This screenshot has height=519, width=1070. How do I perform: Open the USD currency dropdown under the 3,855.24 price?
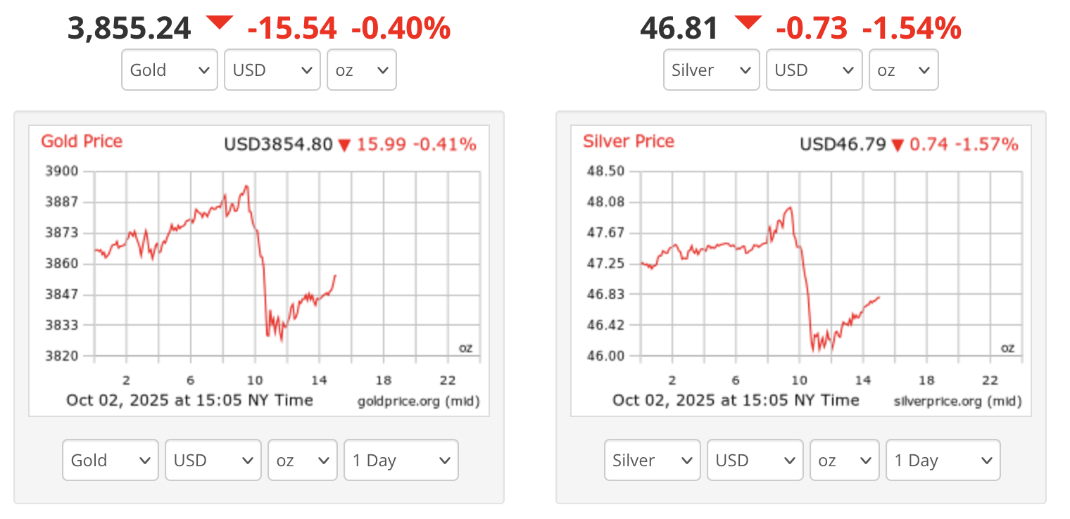pos(272,70)
